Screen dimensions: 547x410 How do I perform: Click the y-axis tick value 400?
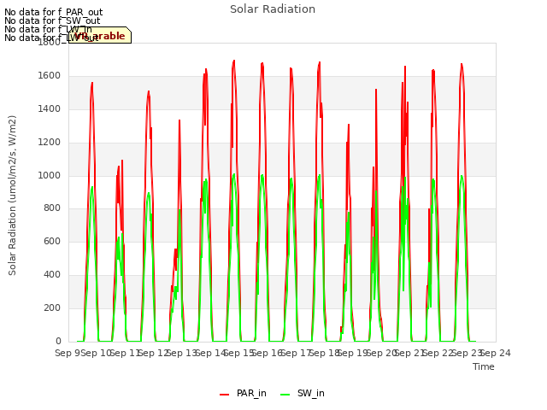click(x=52, y=274)
